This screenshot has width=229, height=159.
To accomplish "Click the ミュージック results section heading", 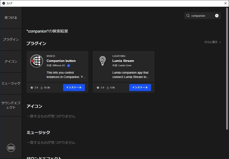I will [38, 132].
